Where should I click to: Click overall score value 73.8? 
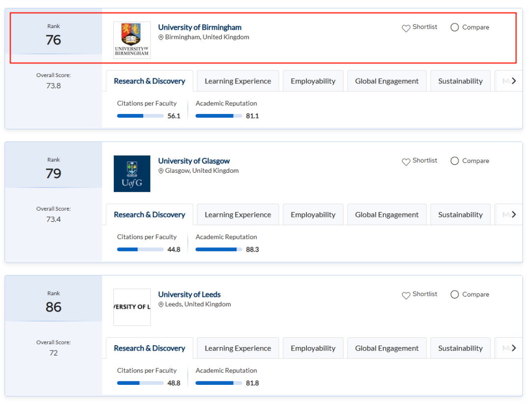tap(53, 85)
